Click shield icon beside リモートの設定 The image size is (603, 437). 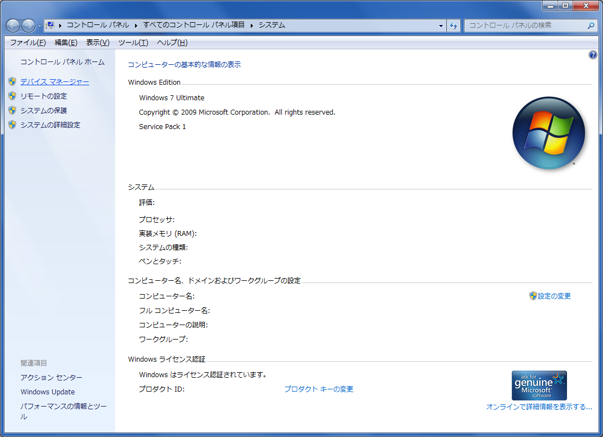12,96
